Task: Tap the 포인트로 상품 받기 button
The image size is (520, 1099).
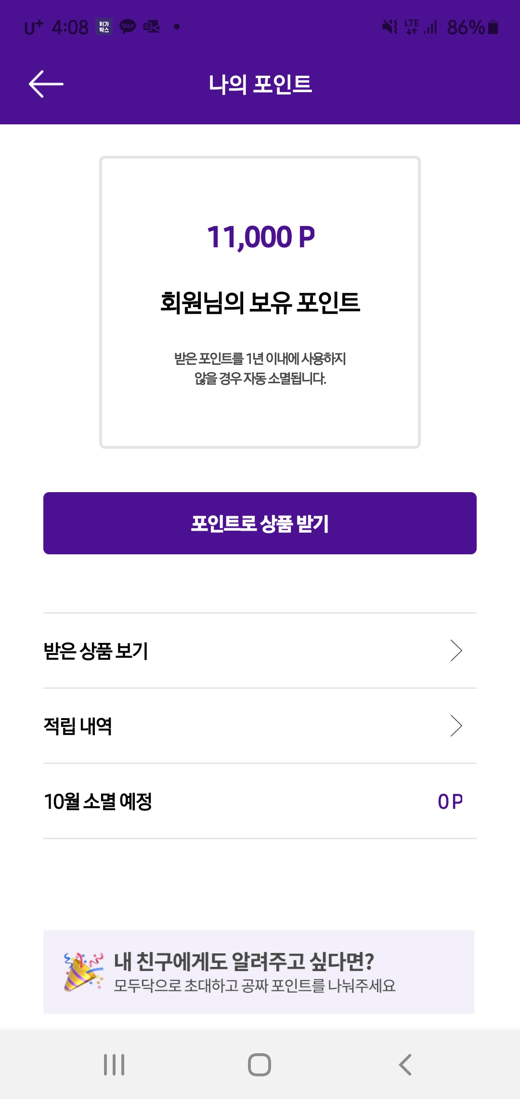Action: pos(260,523)
